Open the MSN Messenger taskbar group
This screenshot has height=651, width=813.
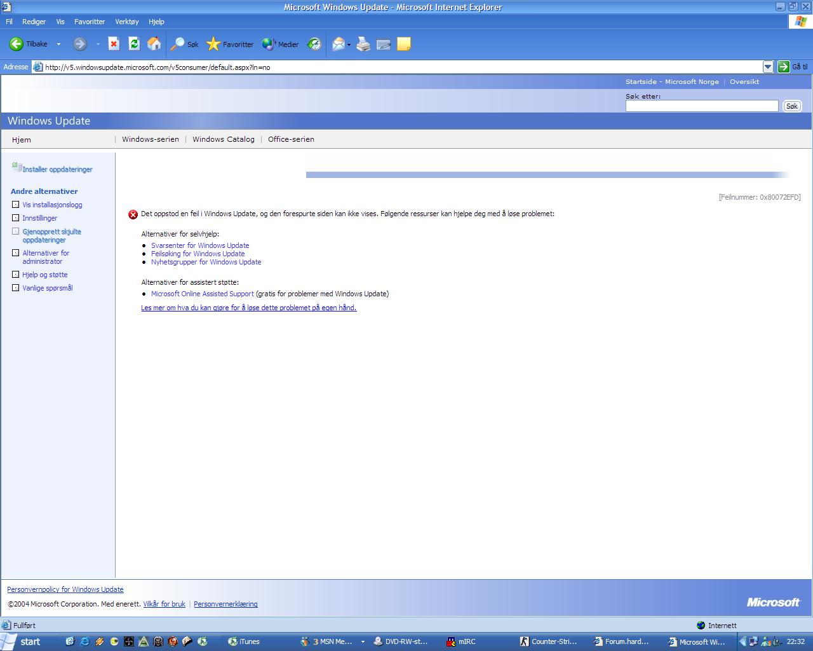click(332, 641)
